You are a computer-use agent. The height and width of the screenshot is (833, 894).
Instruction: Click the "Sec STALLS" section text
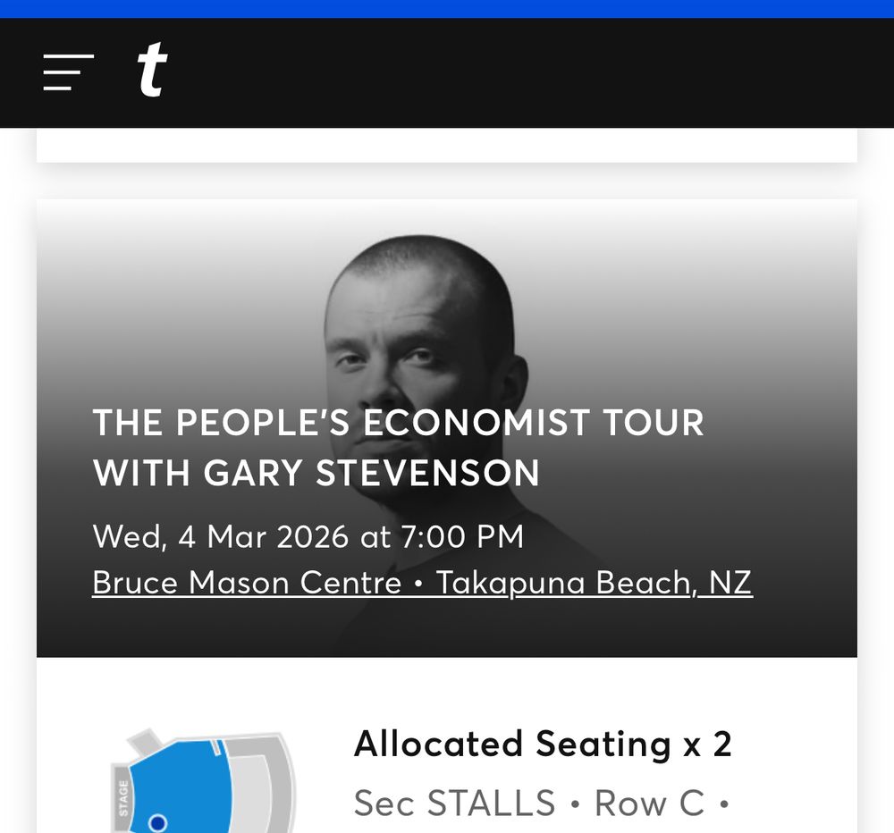click(x=454, y=804)
